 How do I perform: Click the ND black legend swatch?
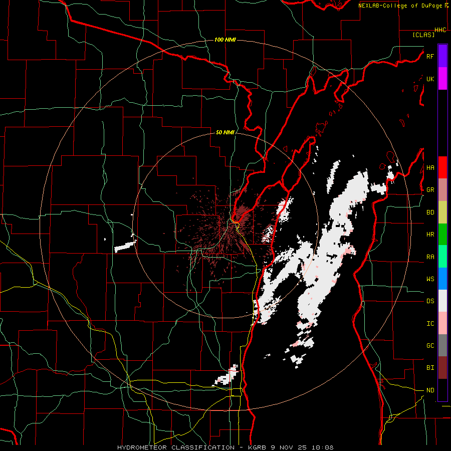(x=442, y=390)
